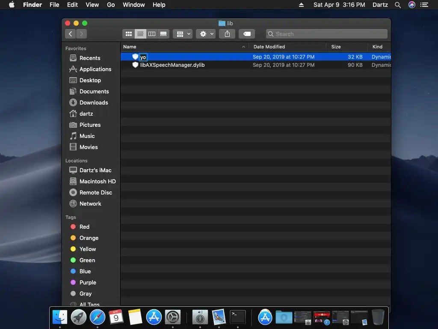Open Calendar from the Dock
438x329 pixels.
[116, 317]
